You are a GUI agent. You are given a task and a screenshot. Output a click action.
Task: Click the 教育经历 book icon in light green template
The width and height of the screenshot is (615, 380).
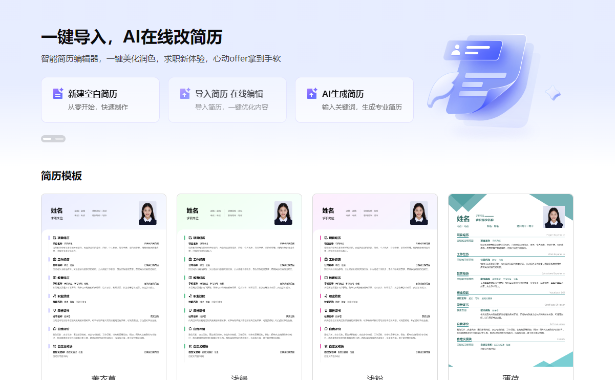pyautogui.click(x=190, y=278)
